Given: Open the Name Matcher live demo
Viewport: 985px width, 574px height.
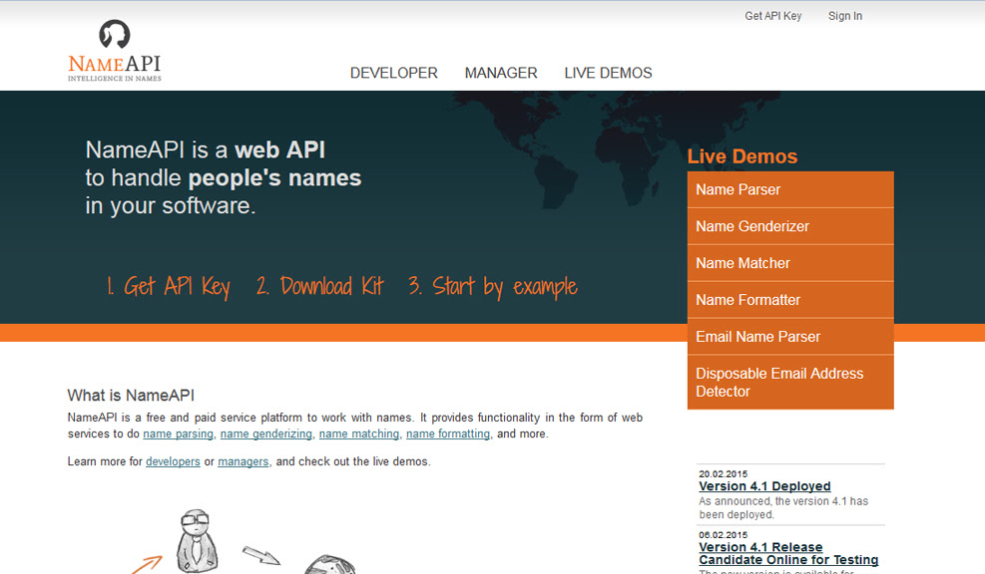Looking at the screenshot, I should click(790, 263).
